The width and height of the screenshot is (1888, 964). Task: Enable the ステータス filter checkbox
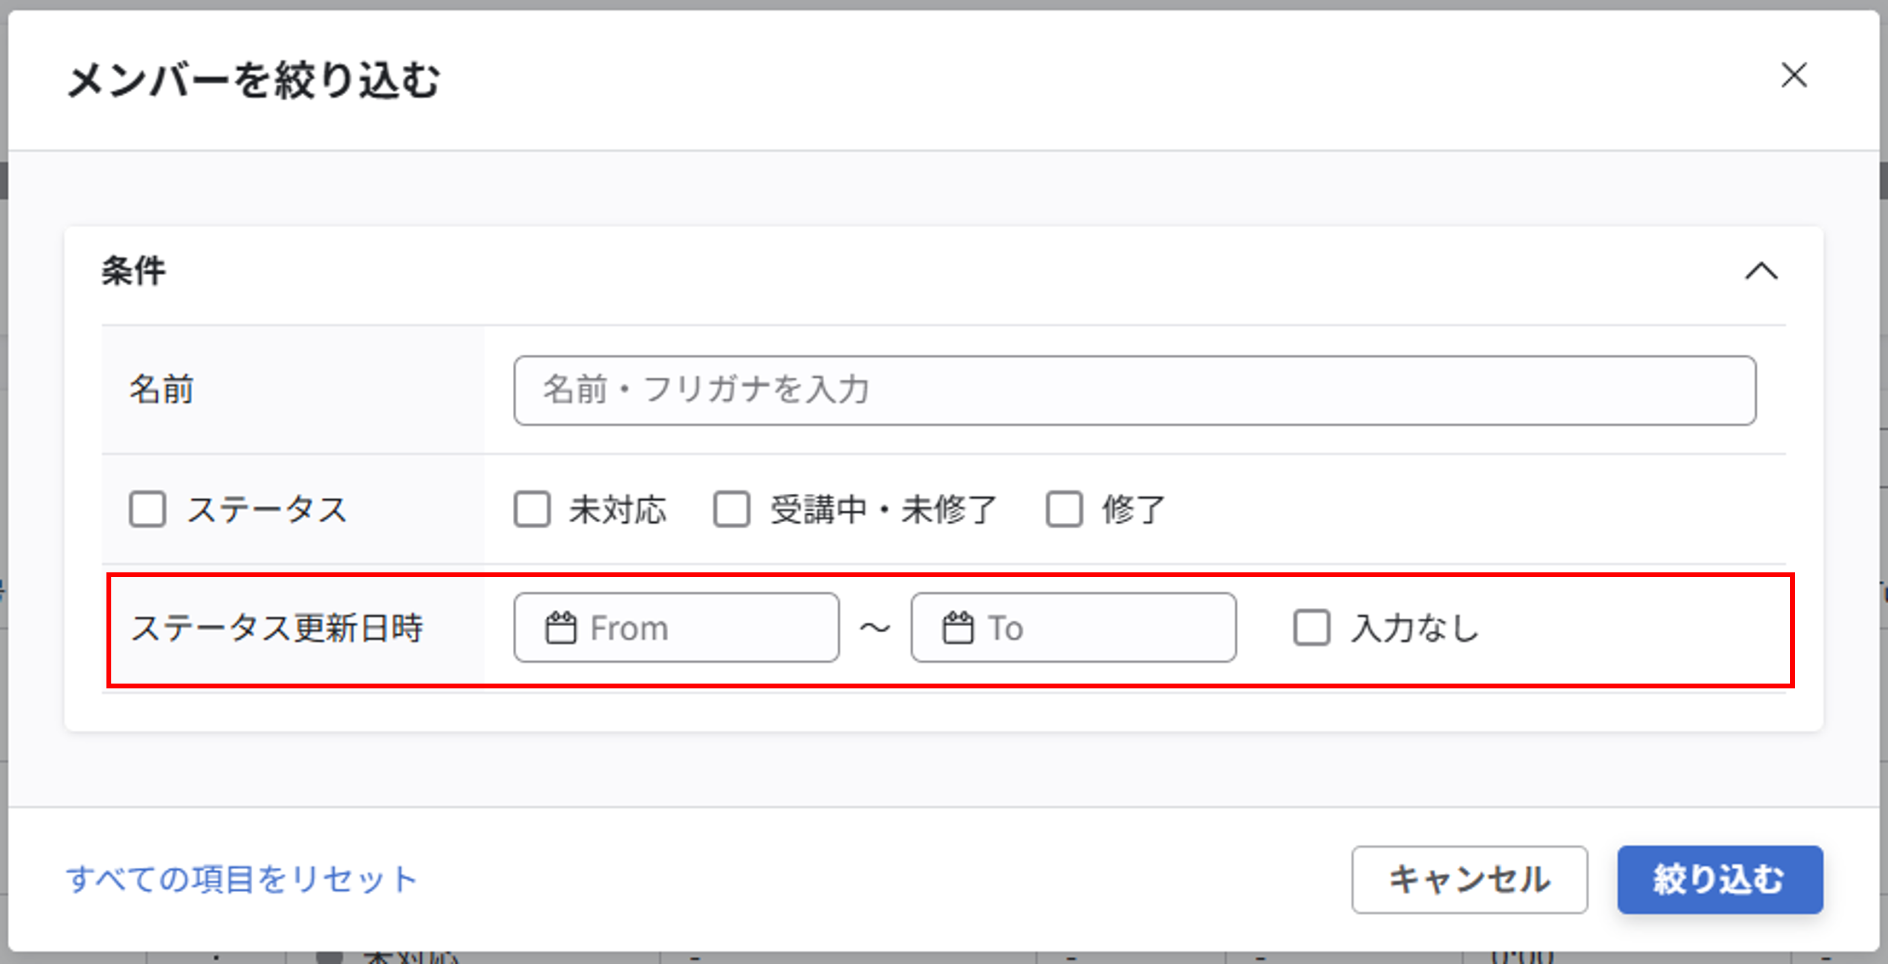coord(148,511)
